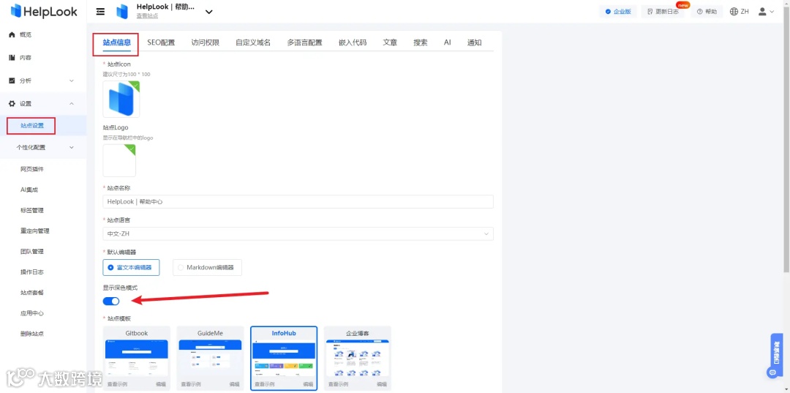Click the ZH language label
The image size is (790, 393).
click(x=745, y=12)
